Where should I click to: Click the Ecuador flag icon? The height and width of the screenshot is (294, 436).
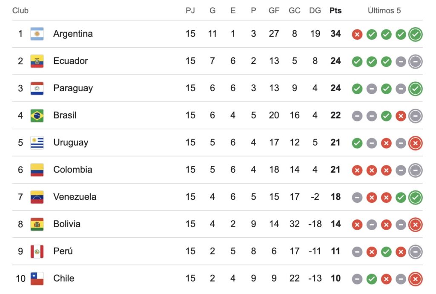pyautogui.click(x=37, y=61)
